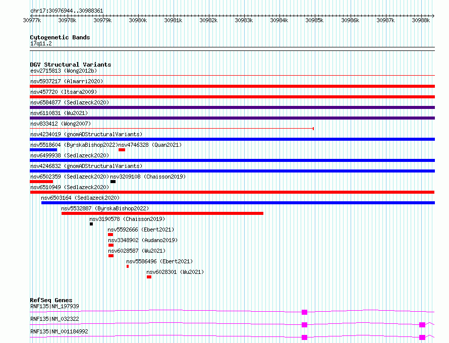Click the Cytogenetic Bands track title
The image size is (449, 343).
tap(60, 37)
